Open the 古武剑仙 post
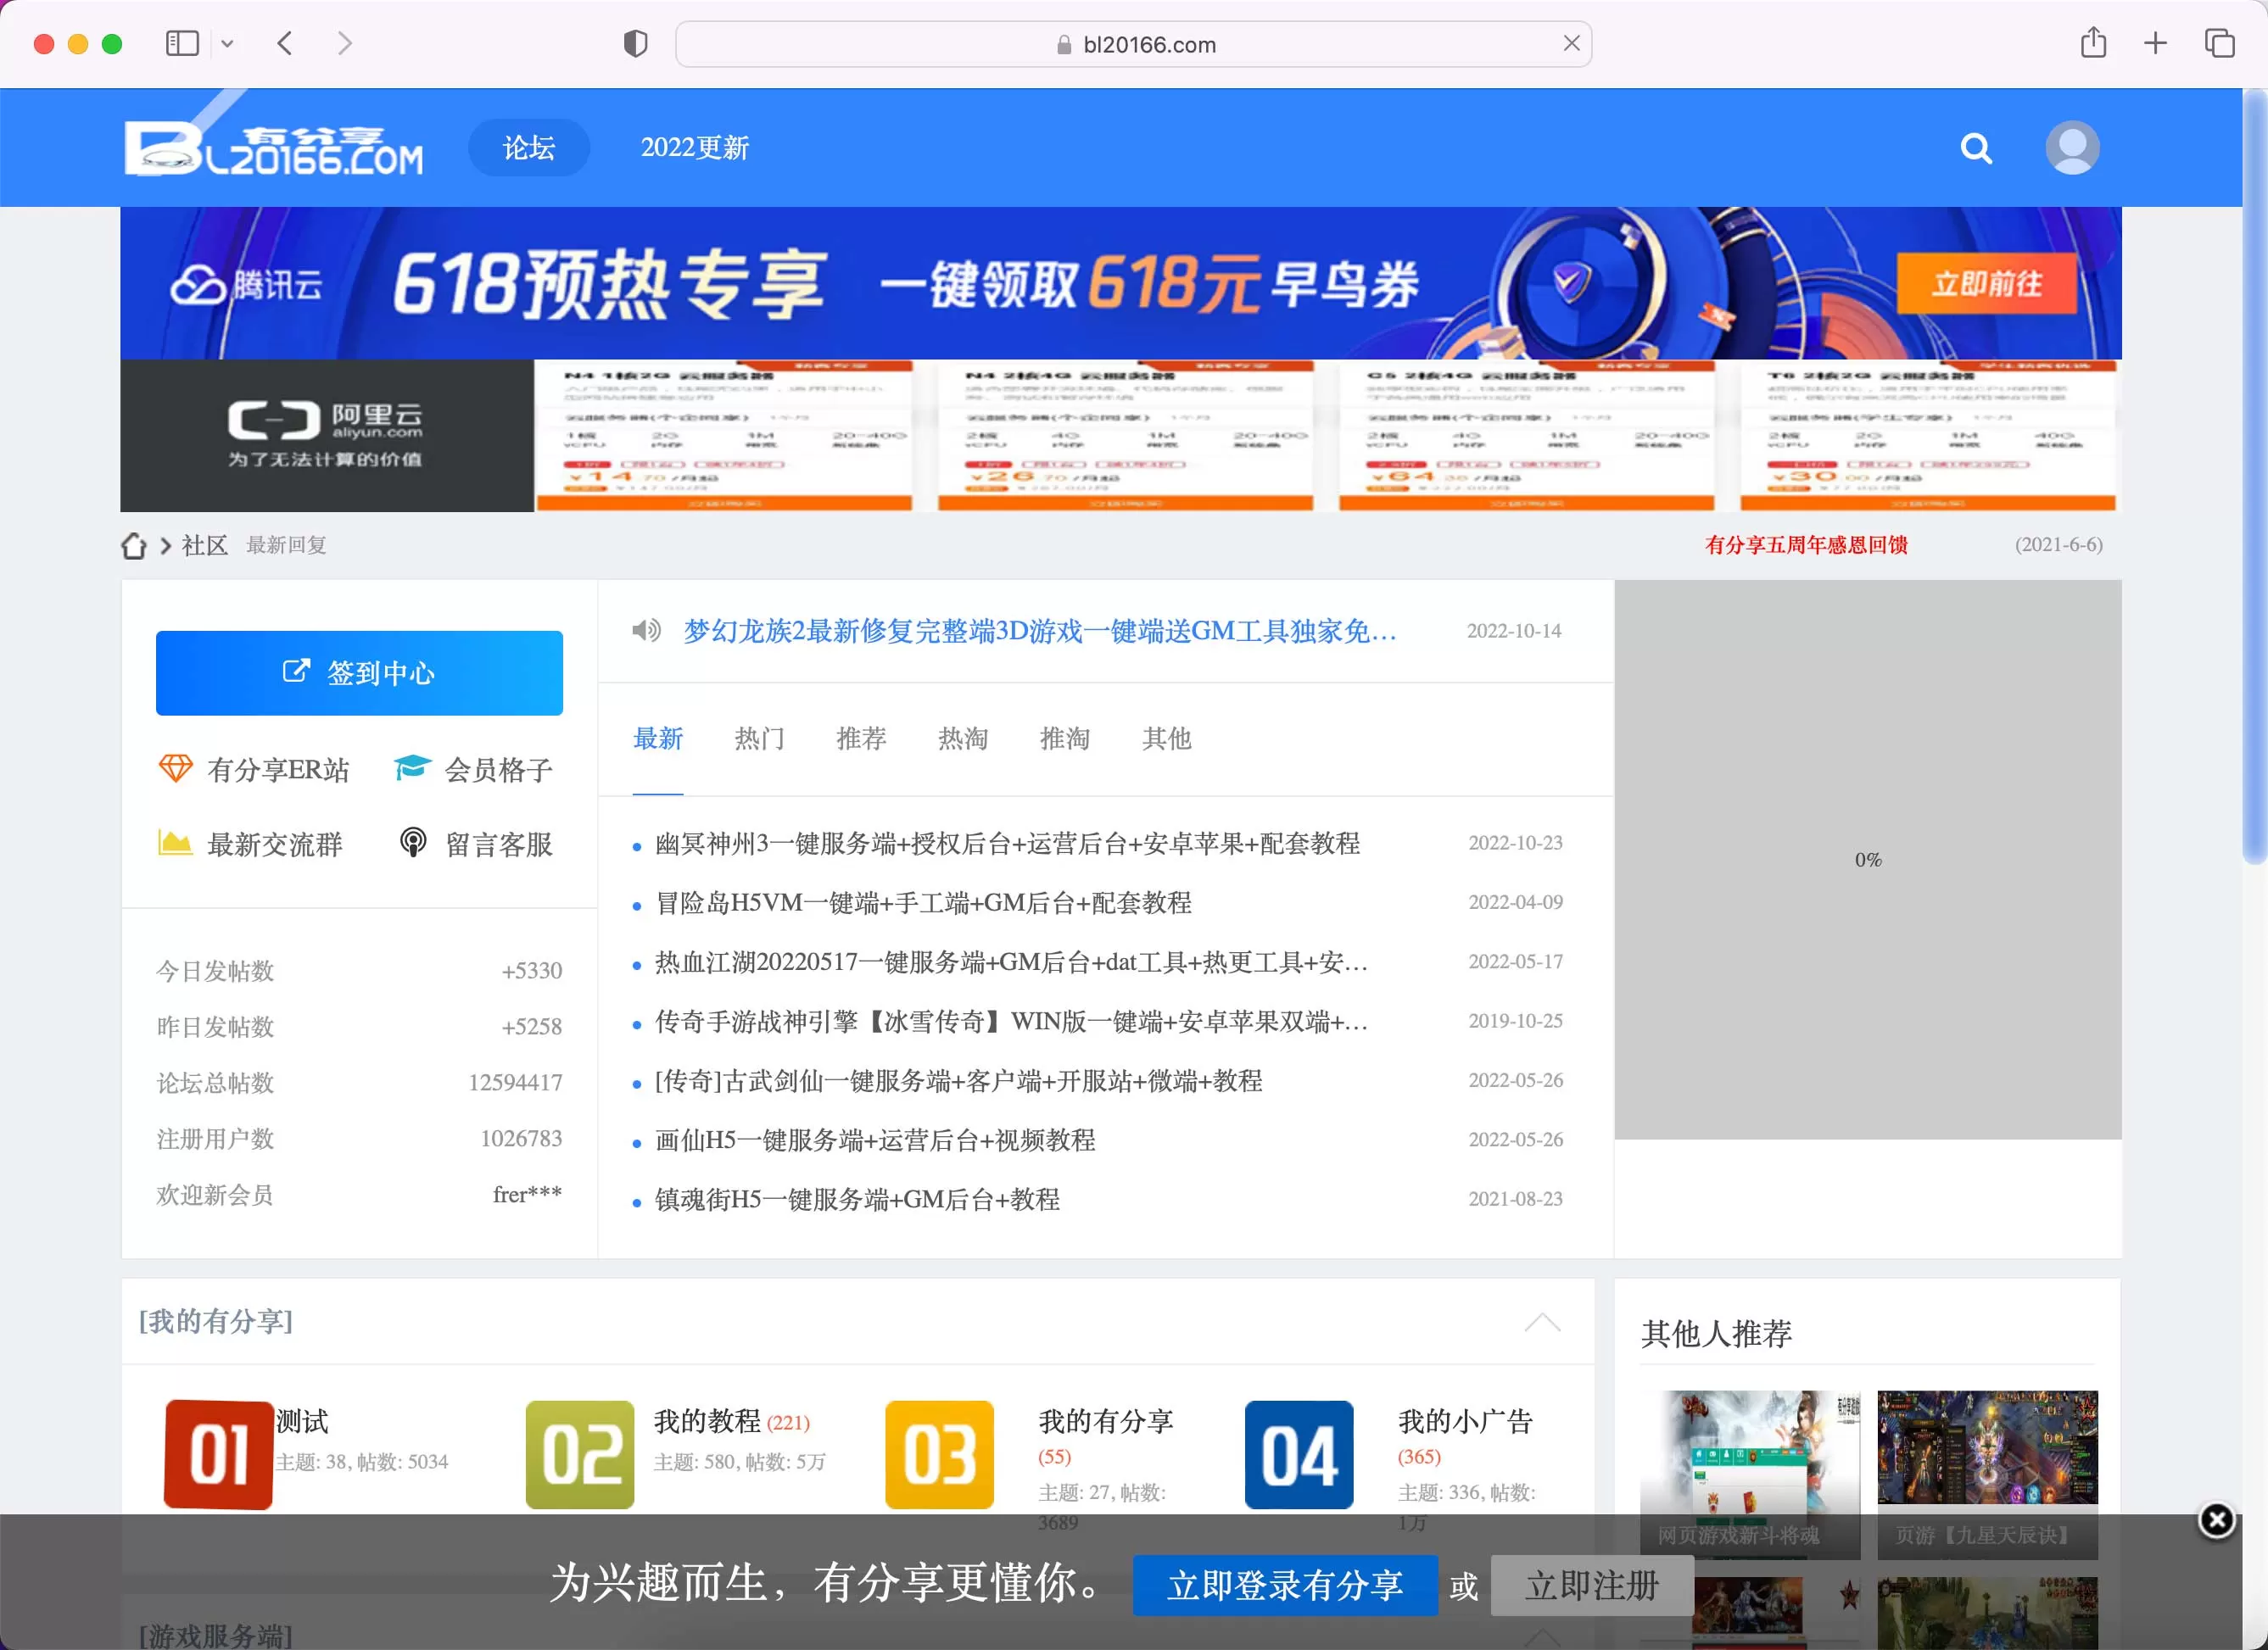Screen dimensions: 2268x1650 [x=958, y=1080]
